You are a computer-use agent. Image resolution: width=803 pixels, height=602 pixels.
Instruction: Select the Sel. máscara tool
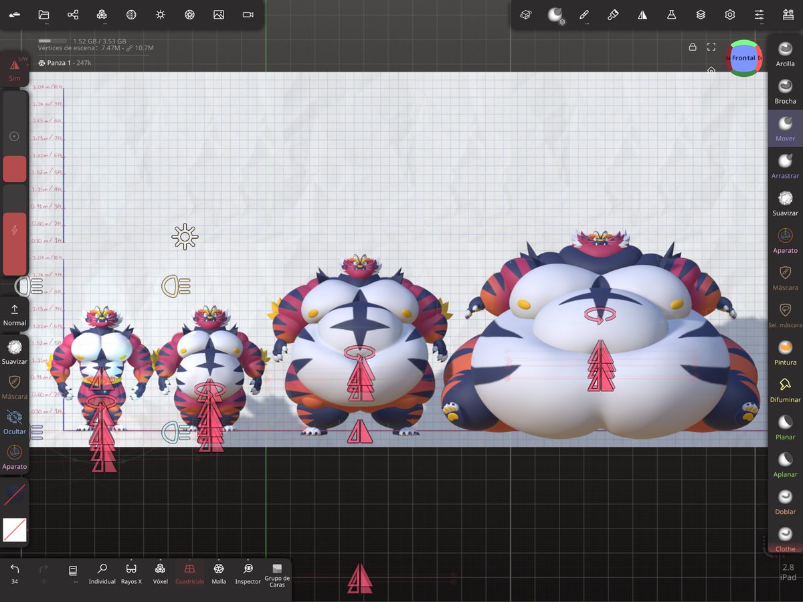tap(786, 316)
